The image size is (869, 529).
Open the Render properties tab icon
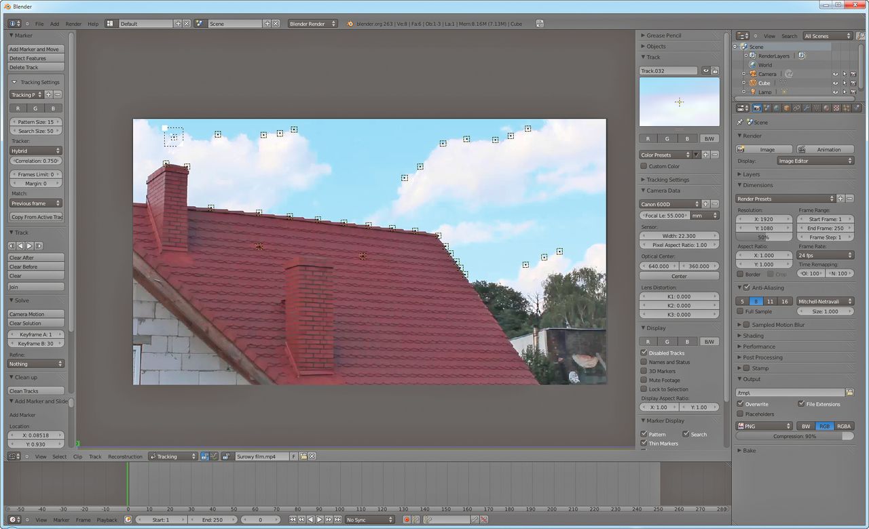point(757,108)
